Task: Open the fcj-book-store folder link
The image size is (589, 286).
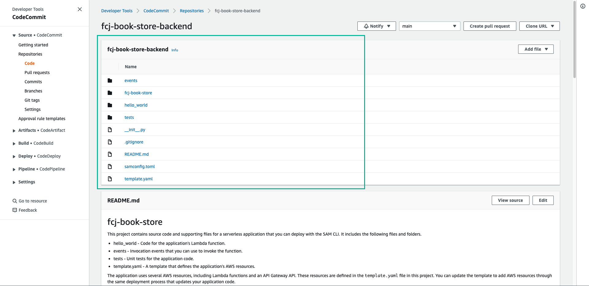Action: pos(138,93)
